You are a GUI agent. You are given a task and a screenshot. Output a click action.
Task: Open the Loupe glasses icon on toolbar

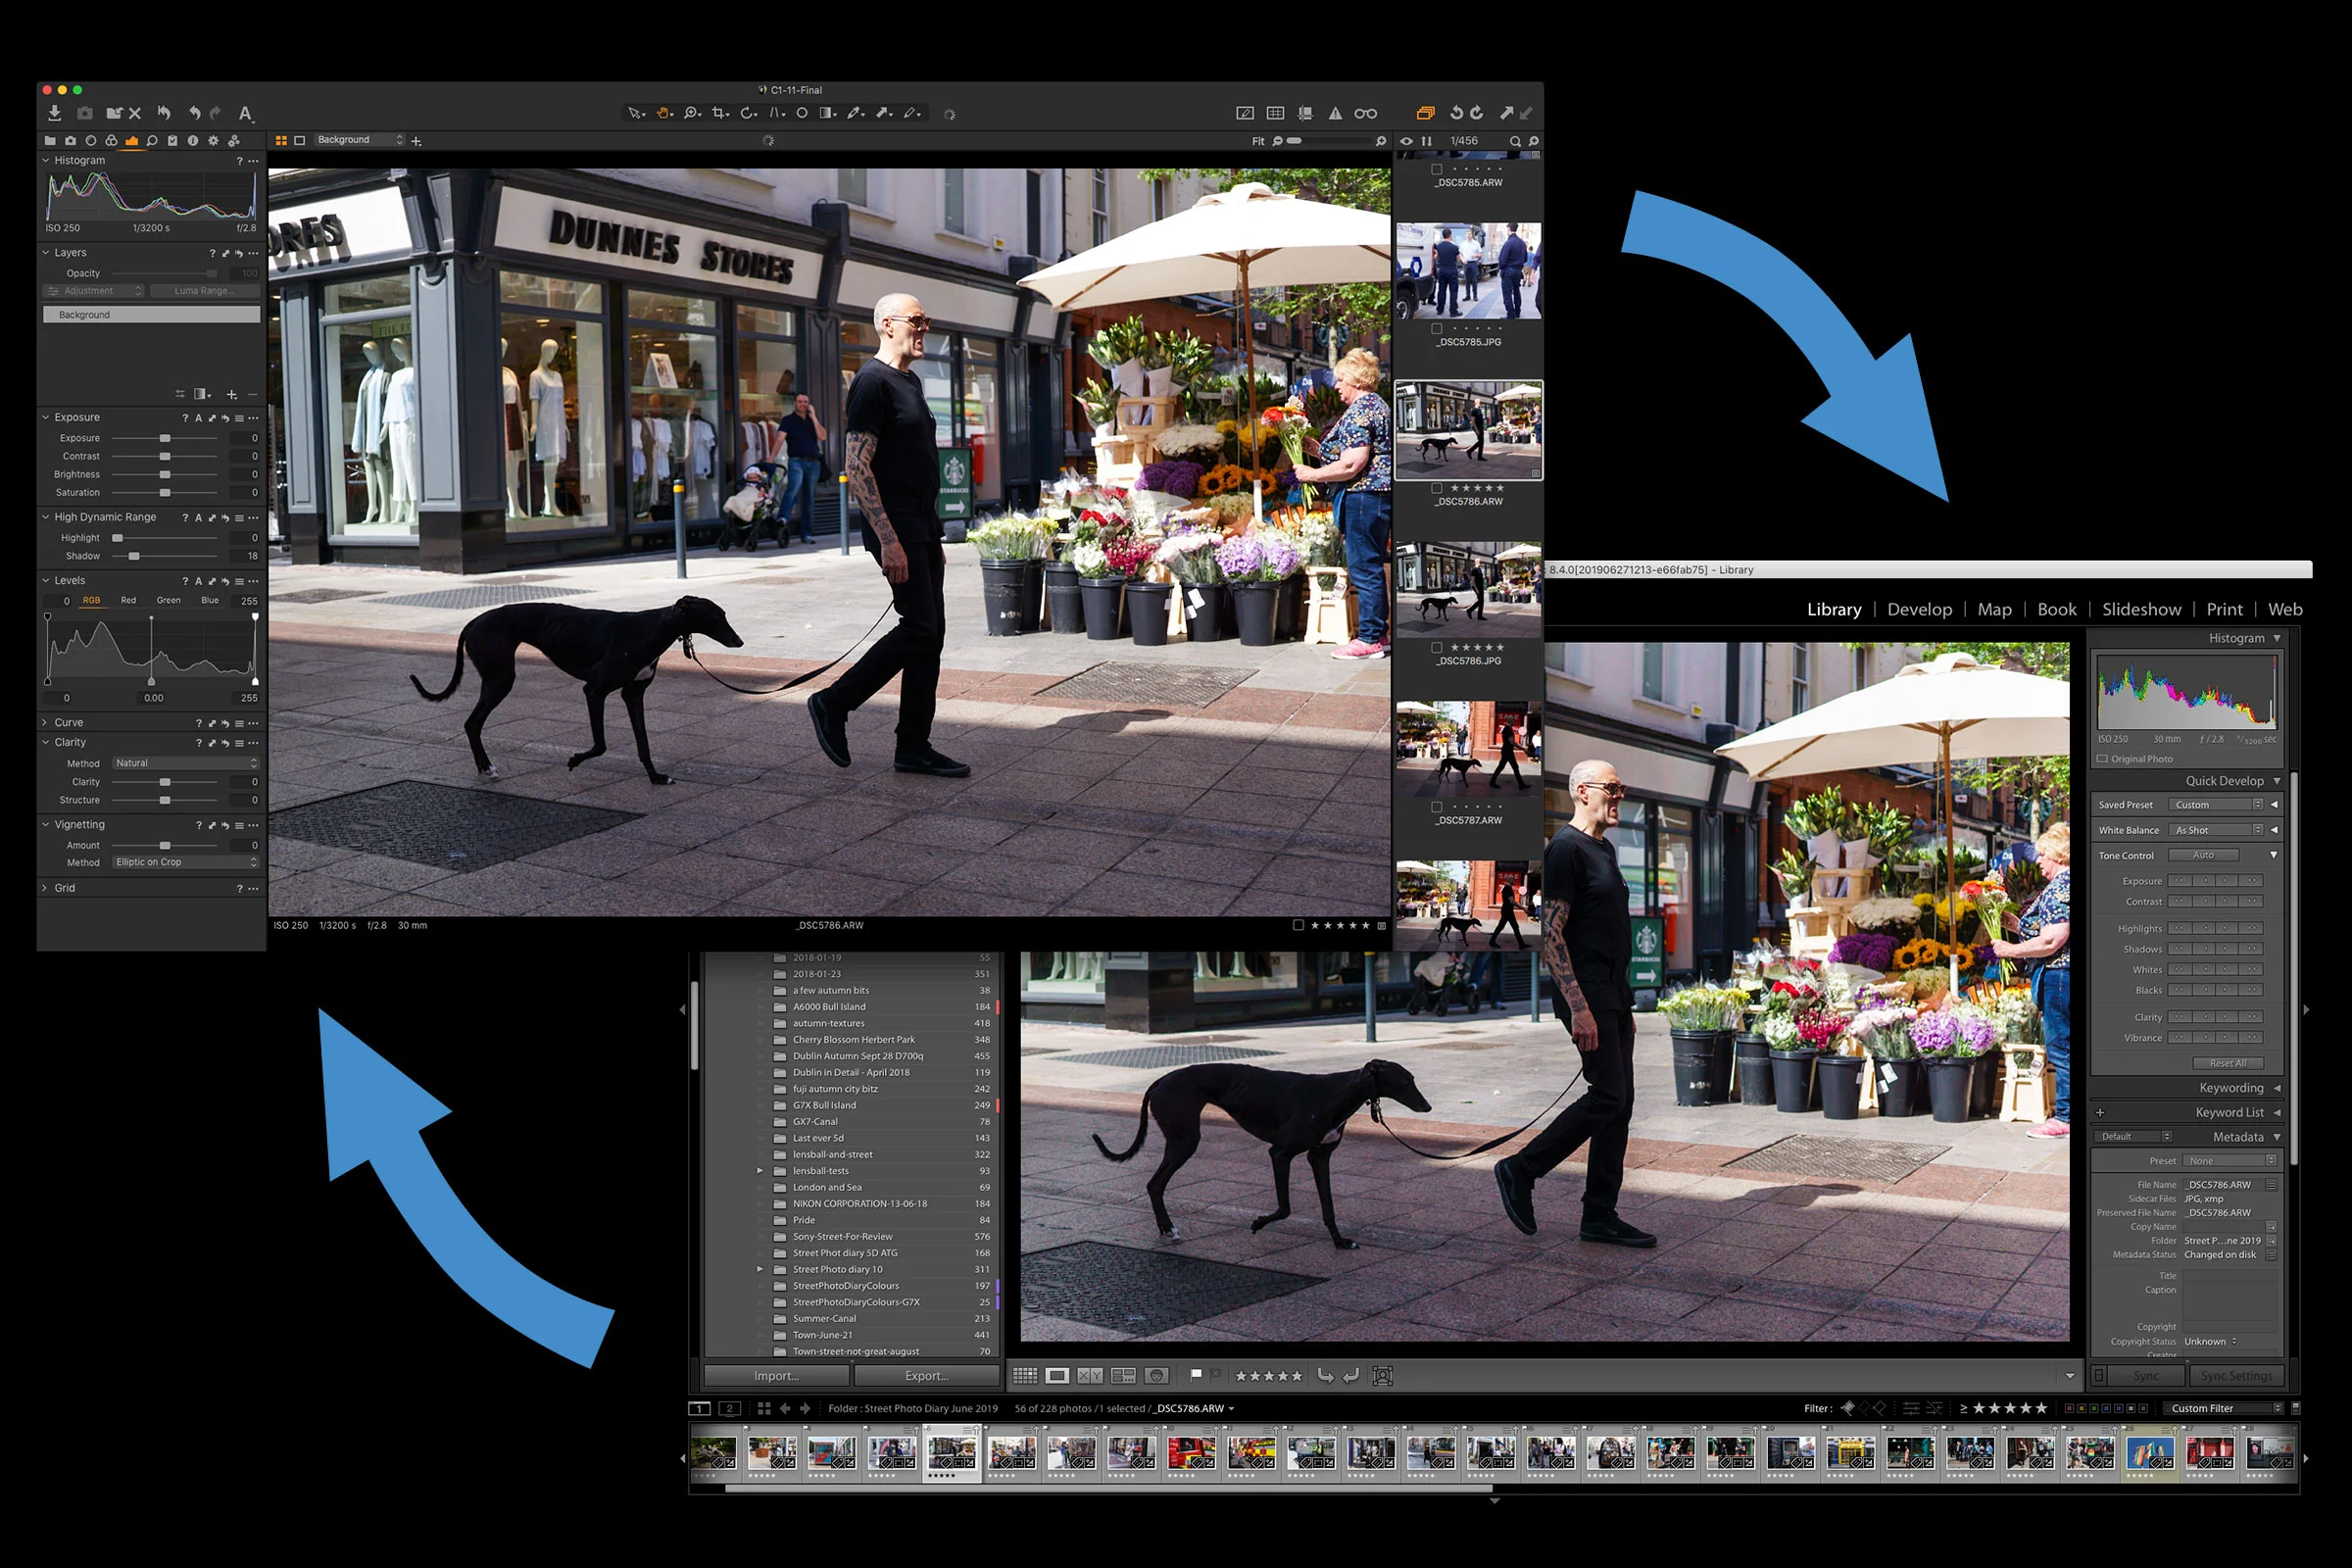coord(1366,114)
